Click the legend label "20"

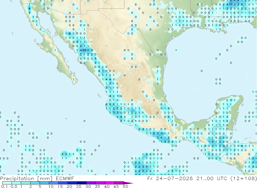click(x=69, y=186)
